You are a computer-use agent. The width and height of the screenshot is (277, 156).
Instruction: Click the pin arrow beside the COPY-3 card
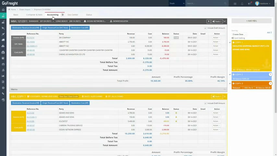pyautogui.click(x=230, y=84)
